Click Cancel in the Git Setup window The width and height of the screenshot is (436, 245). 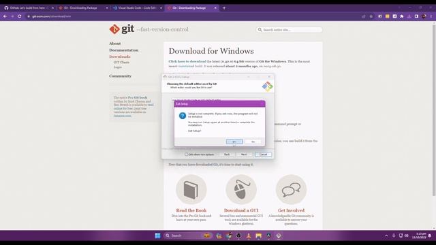coord(264,154)
